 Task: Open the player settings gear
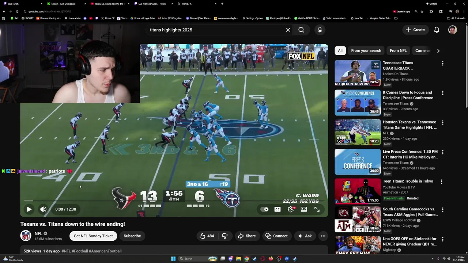click(291, 209)
